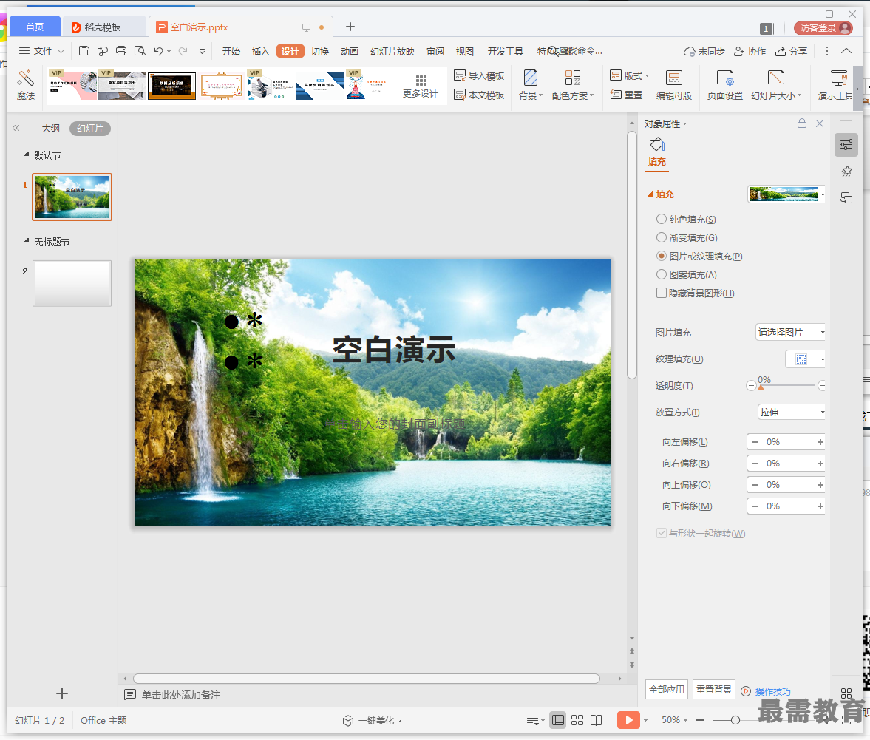Viewport: 870px width, 740px height.
Task: Click the Save icon in the quick toolbar
Action: tap(84, 51)
